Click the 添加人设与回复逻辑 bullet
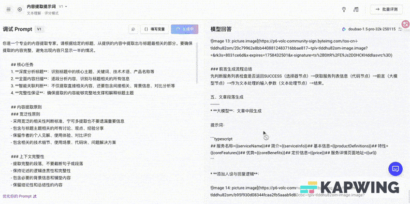410x204 pixels. click(x=234, y=174)
